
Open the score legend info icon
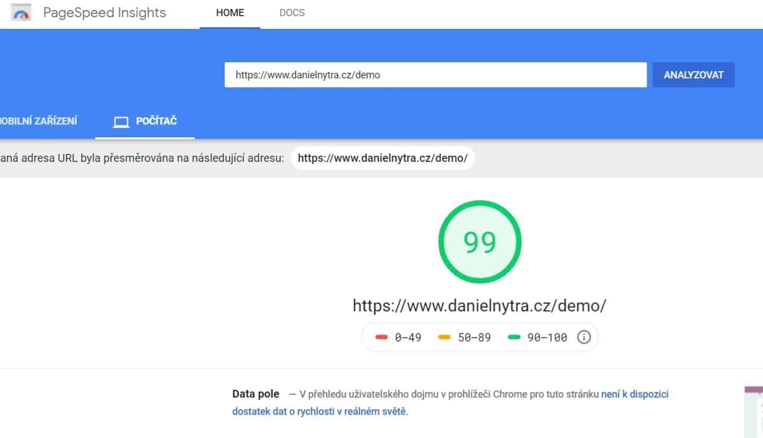[x=583, y=337]
